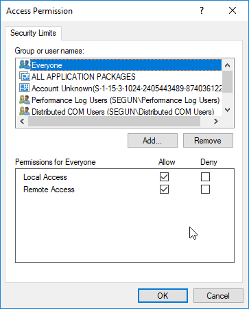Click the horizontal scroll right arrow
This screenshot has width=249, height=309.
click(x=215, y=121)
